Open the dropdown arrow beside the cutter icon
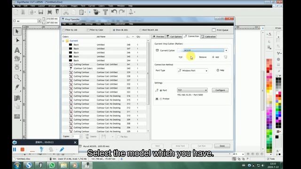Viewport: 301px width, 169px height. (135, 12)
